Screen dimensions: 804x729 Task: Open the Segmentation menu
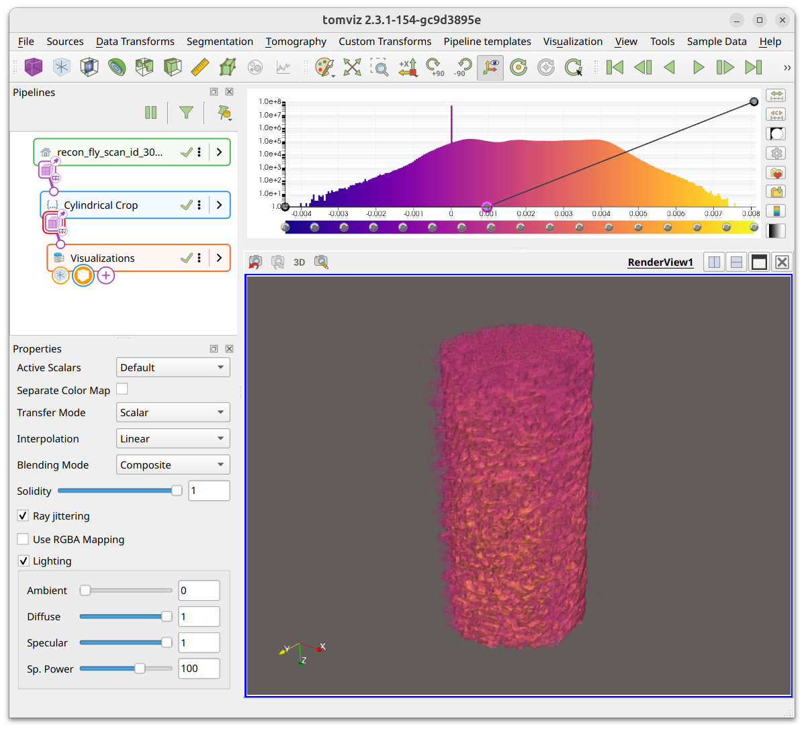(x=220, y=42)
